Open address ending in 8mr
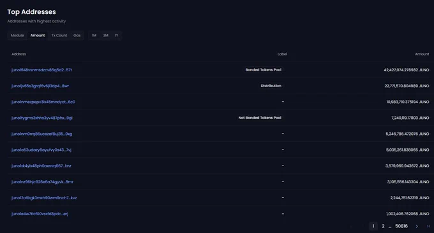The width and height of the screenshot is (434, 233). coord(42,181)
